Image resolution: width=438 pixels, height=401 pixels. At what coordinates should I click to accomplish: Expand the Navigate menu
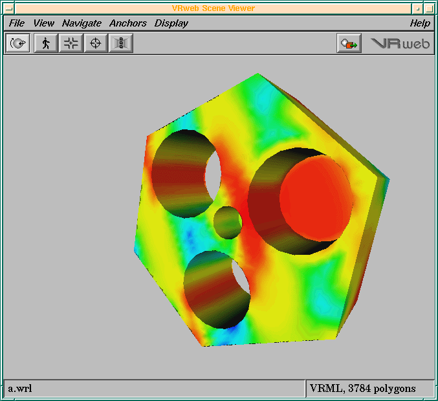point(82,23)
